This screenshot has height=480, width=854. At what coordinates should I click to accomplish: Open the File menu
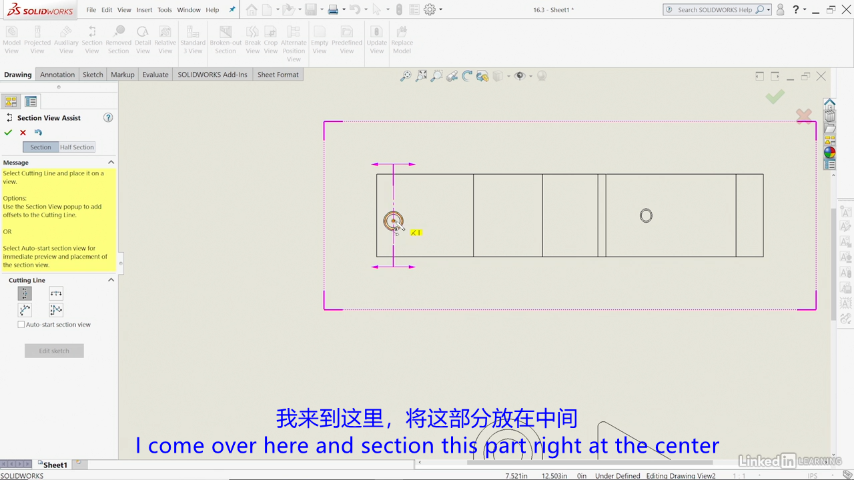point(91,10)
